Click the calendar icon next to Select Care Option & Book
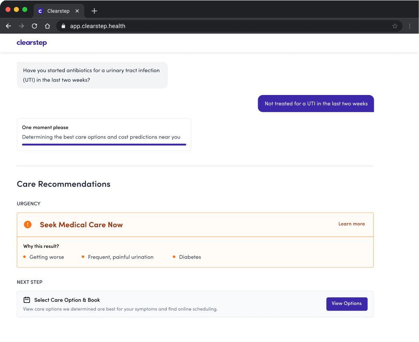The image size is (419, 342). click(26, 299)
